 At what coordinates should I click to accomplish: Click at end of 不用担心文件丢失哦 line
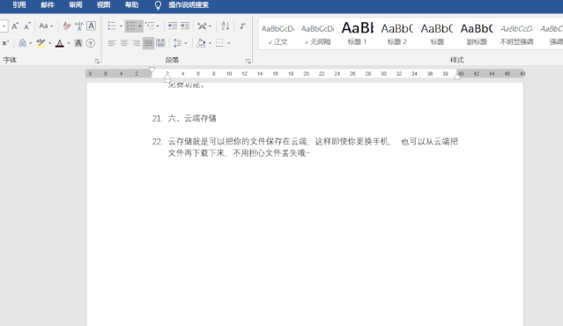point(310,153)
